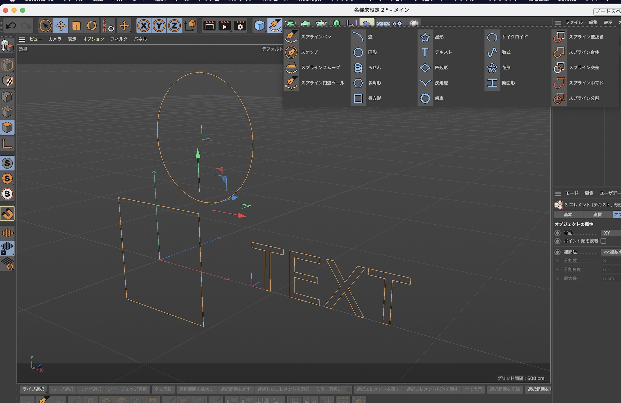621x403 pixels.
Task: Open the 補間法 interpolation dropdown
Action: [x=611, y=252]
